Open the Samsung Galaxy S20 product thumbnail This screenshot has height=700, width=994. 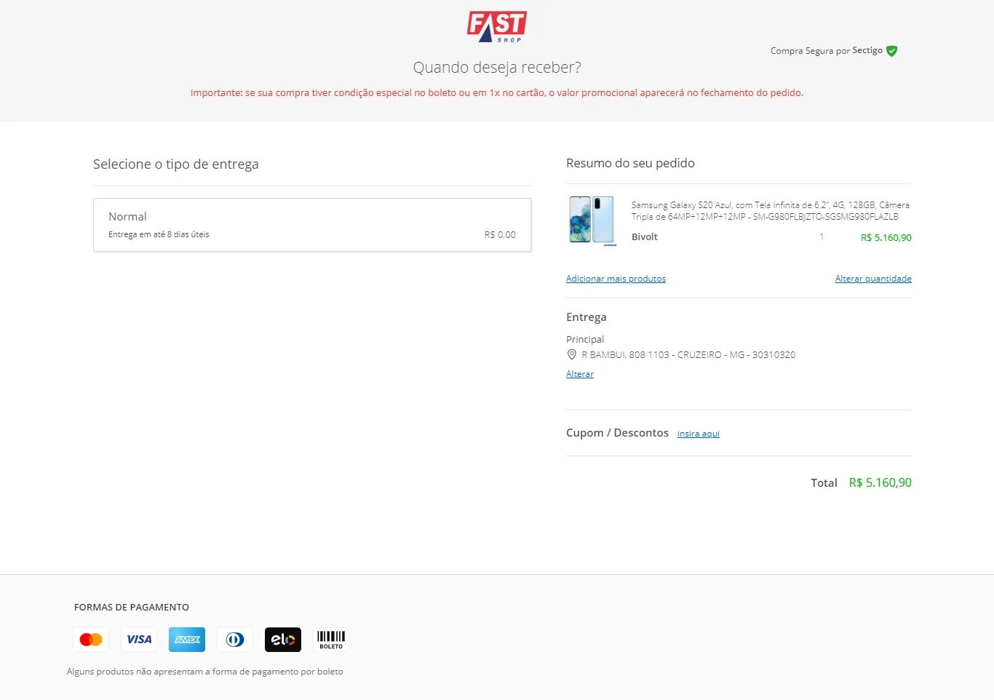tap(592, 220)
